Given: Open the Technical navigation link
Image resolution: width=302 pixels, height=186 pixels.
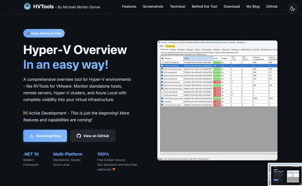Looking at the screenshot, I should click(x=177, y=7).
